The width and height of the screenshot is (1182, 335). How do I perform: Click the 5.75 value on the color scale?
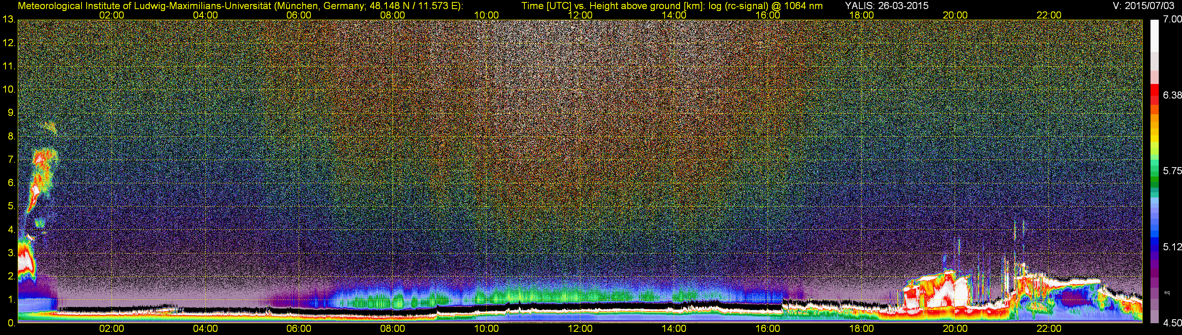pyautogui.click(x=1171, y=171)
